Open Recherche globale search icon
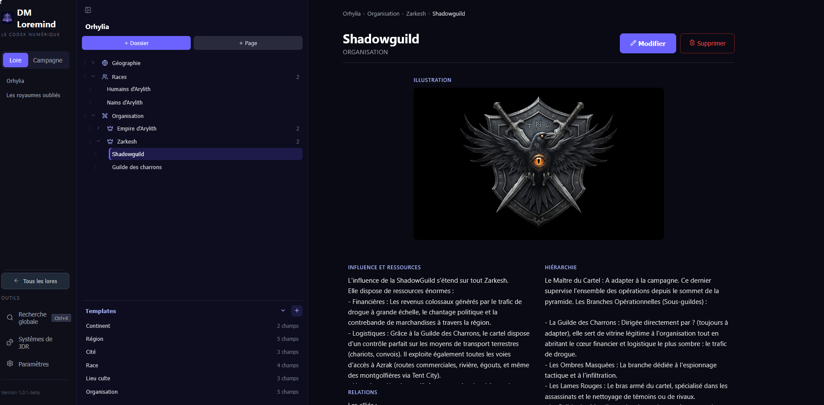Screen dimensions: 824x405 pos(10,318)
